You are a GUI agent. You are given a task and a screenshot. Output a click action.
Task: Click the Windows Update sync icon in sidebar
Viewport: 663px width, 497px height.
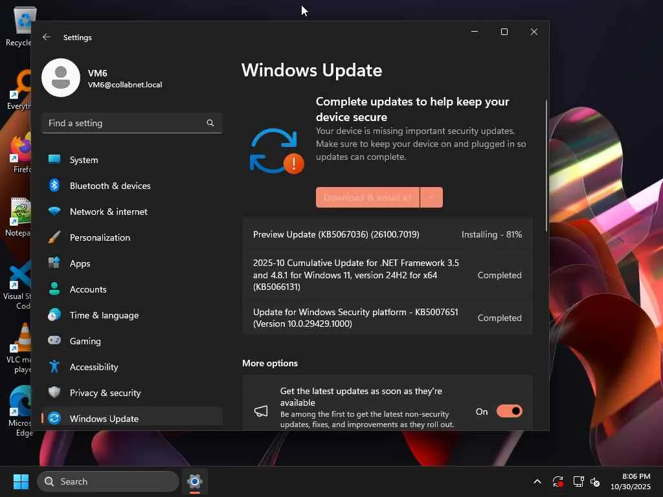[x=54, y=418]
